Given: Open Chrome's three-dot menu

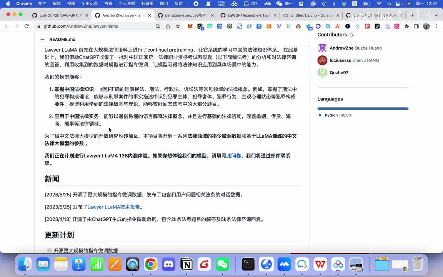Looking at the screenshot, I should pyautogui.click(x=436, y=26).
